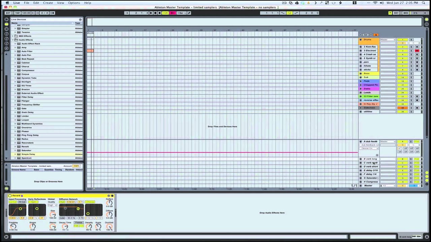The image size is (431, 242).
Task: Jump to next locator arrow
Action: point(371,35)
